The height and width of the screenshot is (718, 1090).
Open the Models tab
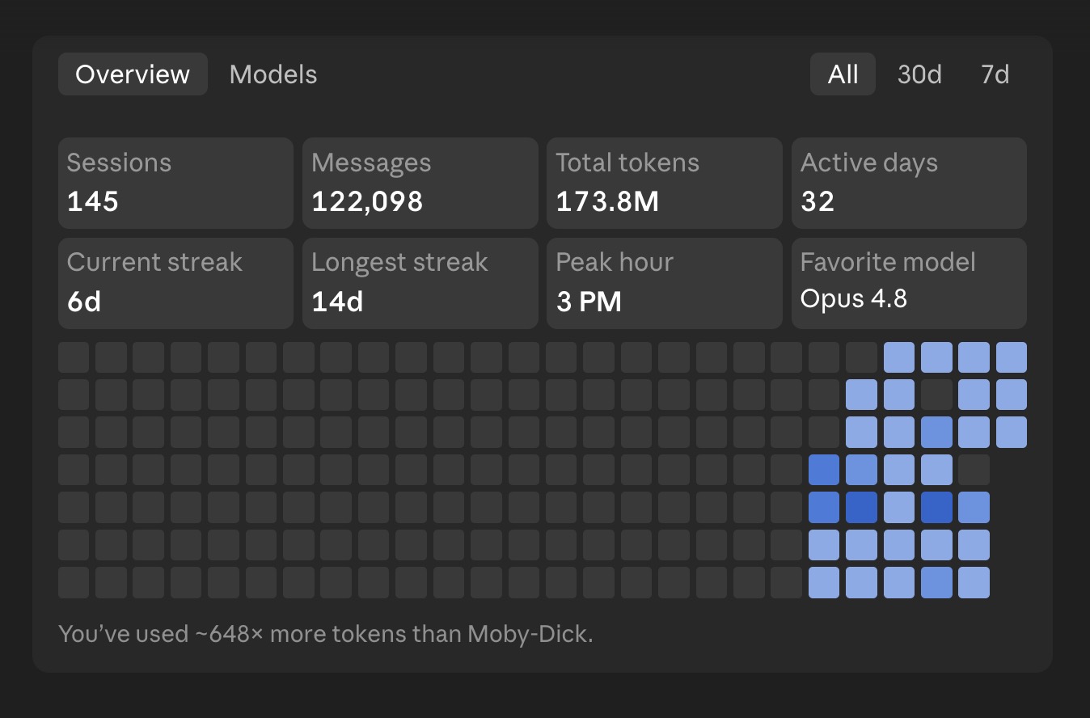point(273,74)
